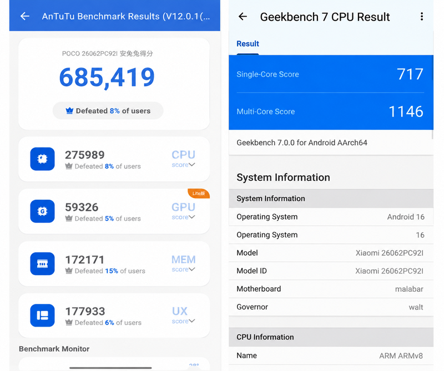
Task: Expand the UX score details
Action: pyautogui.click(x=183, y=316)
